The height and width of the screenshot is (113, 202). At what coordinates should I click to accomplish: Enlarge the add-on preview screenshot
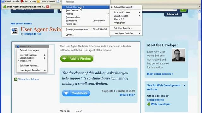pos(34,59)
